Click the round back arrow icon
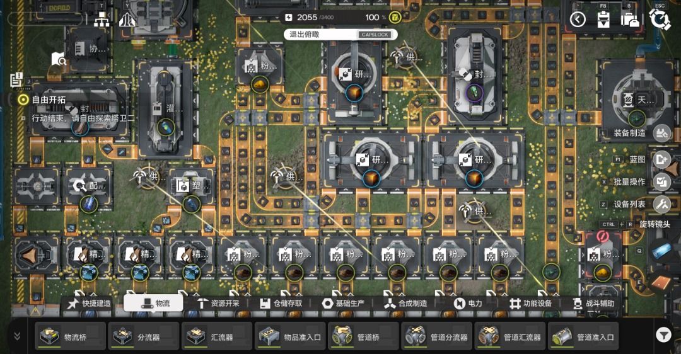The image size is (681, 354). pos(578,20)
